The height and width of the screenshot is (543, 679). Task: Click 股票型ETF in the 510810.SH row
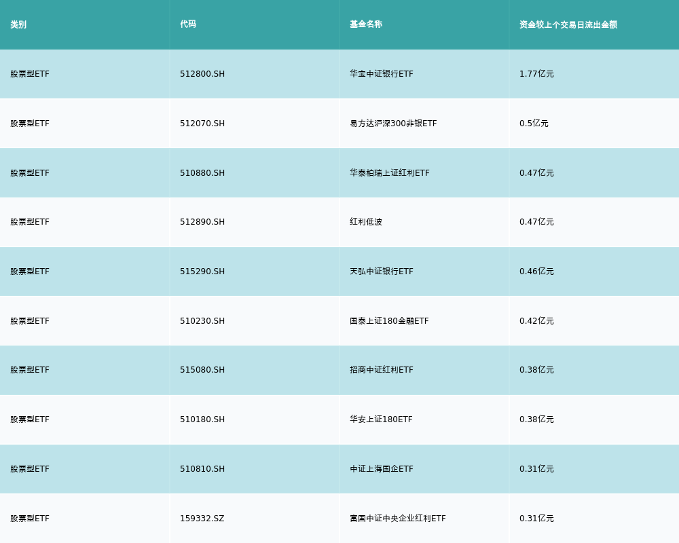[30, 469]
